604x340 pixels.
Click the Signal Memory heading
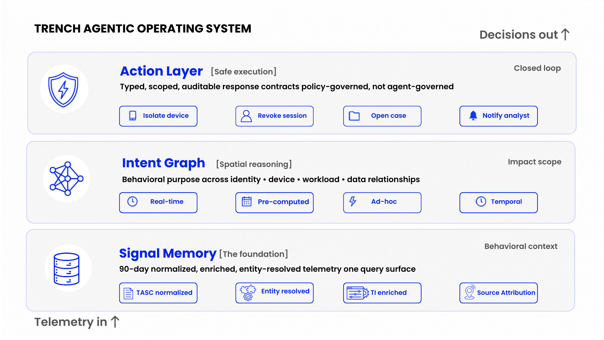point(168,253)
